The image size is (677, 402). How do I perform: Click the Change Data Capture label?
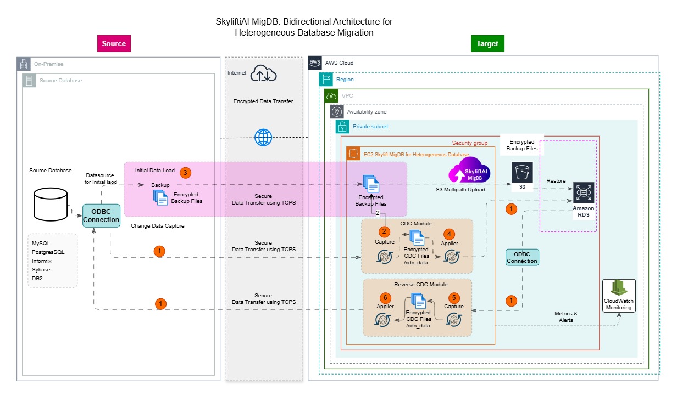(x=158, y=225)
